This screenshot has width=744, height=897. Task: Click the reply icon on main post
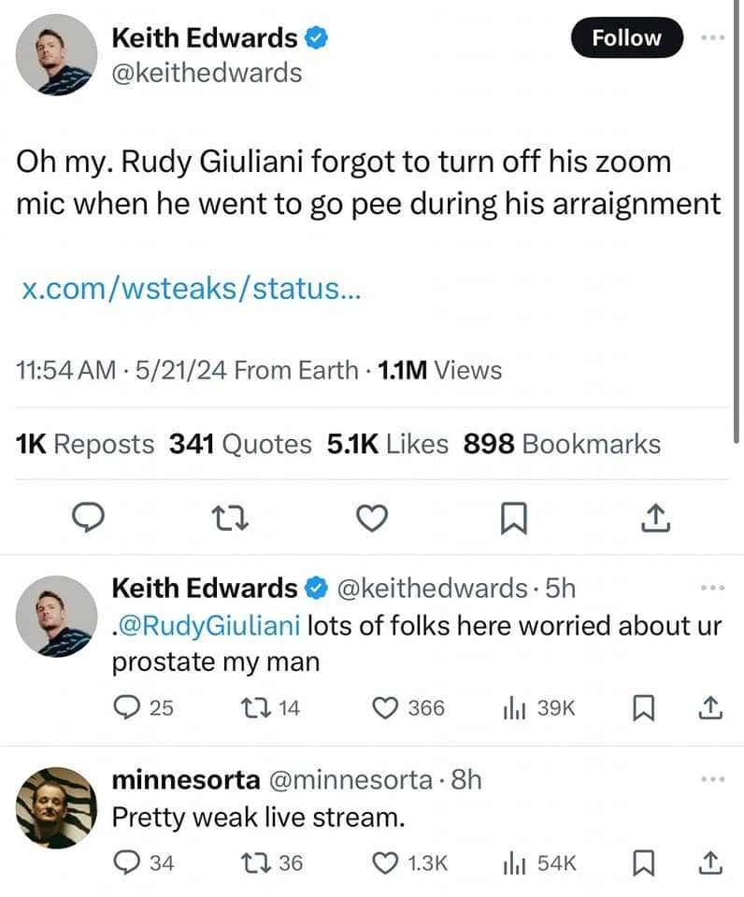coord(87,517)
